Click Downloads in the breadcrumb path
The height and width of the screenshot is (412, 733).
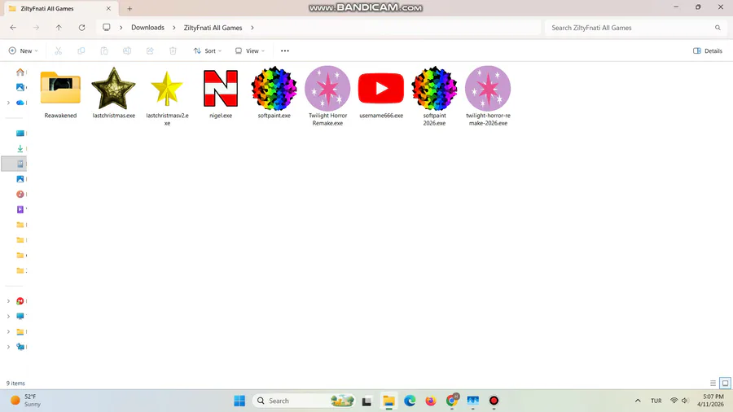pyautogui.click(x=147, y=28)
